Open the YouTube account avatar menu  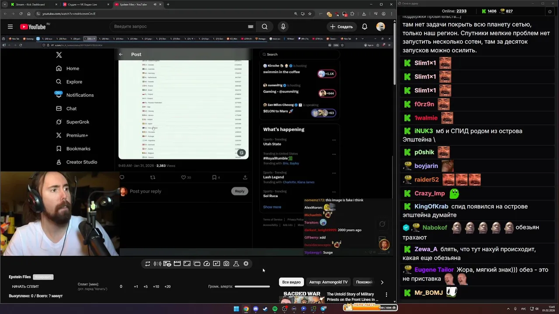[x=381, y=27]
